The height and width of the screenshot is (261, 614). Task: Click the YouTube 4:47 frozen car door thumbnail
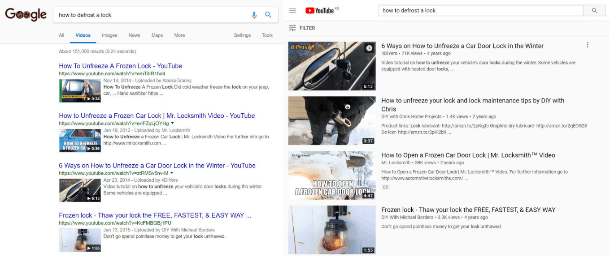point(332,175)
